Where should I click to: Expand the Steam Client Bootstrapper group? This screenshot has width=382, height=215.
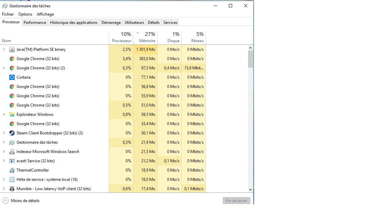[x=4, y=133]
